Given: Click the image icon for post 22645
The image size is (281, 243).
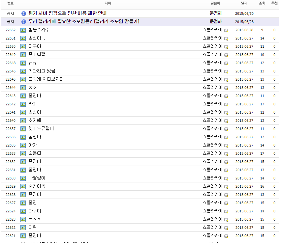Looking at the screenshot, I should [23, 79].
